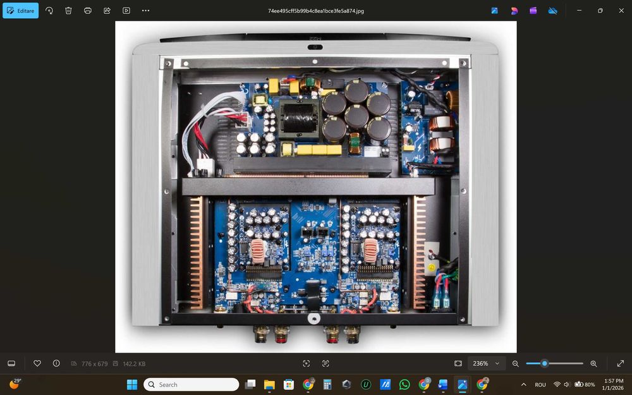Show hidden tray icons chevron

[523, 384]
